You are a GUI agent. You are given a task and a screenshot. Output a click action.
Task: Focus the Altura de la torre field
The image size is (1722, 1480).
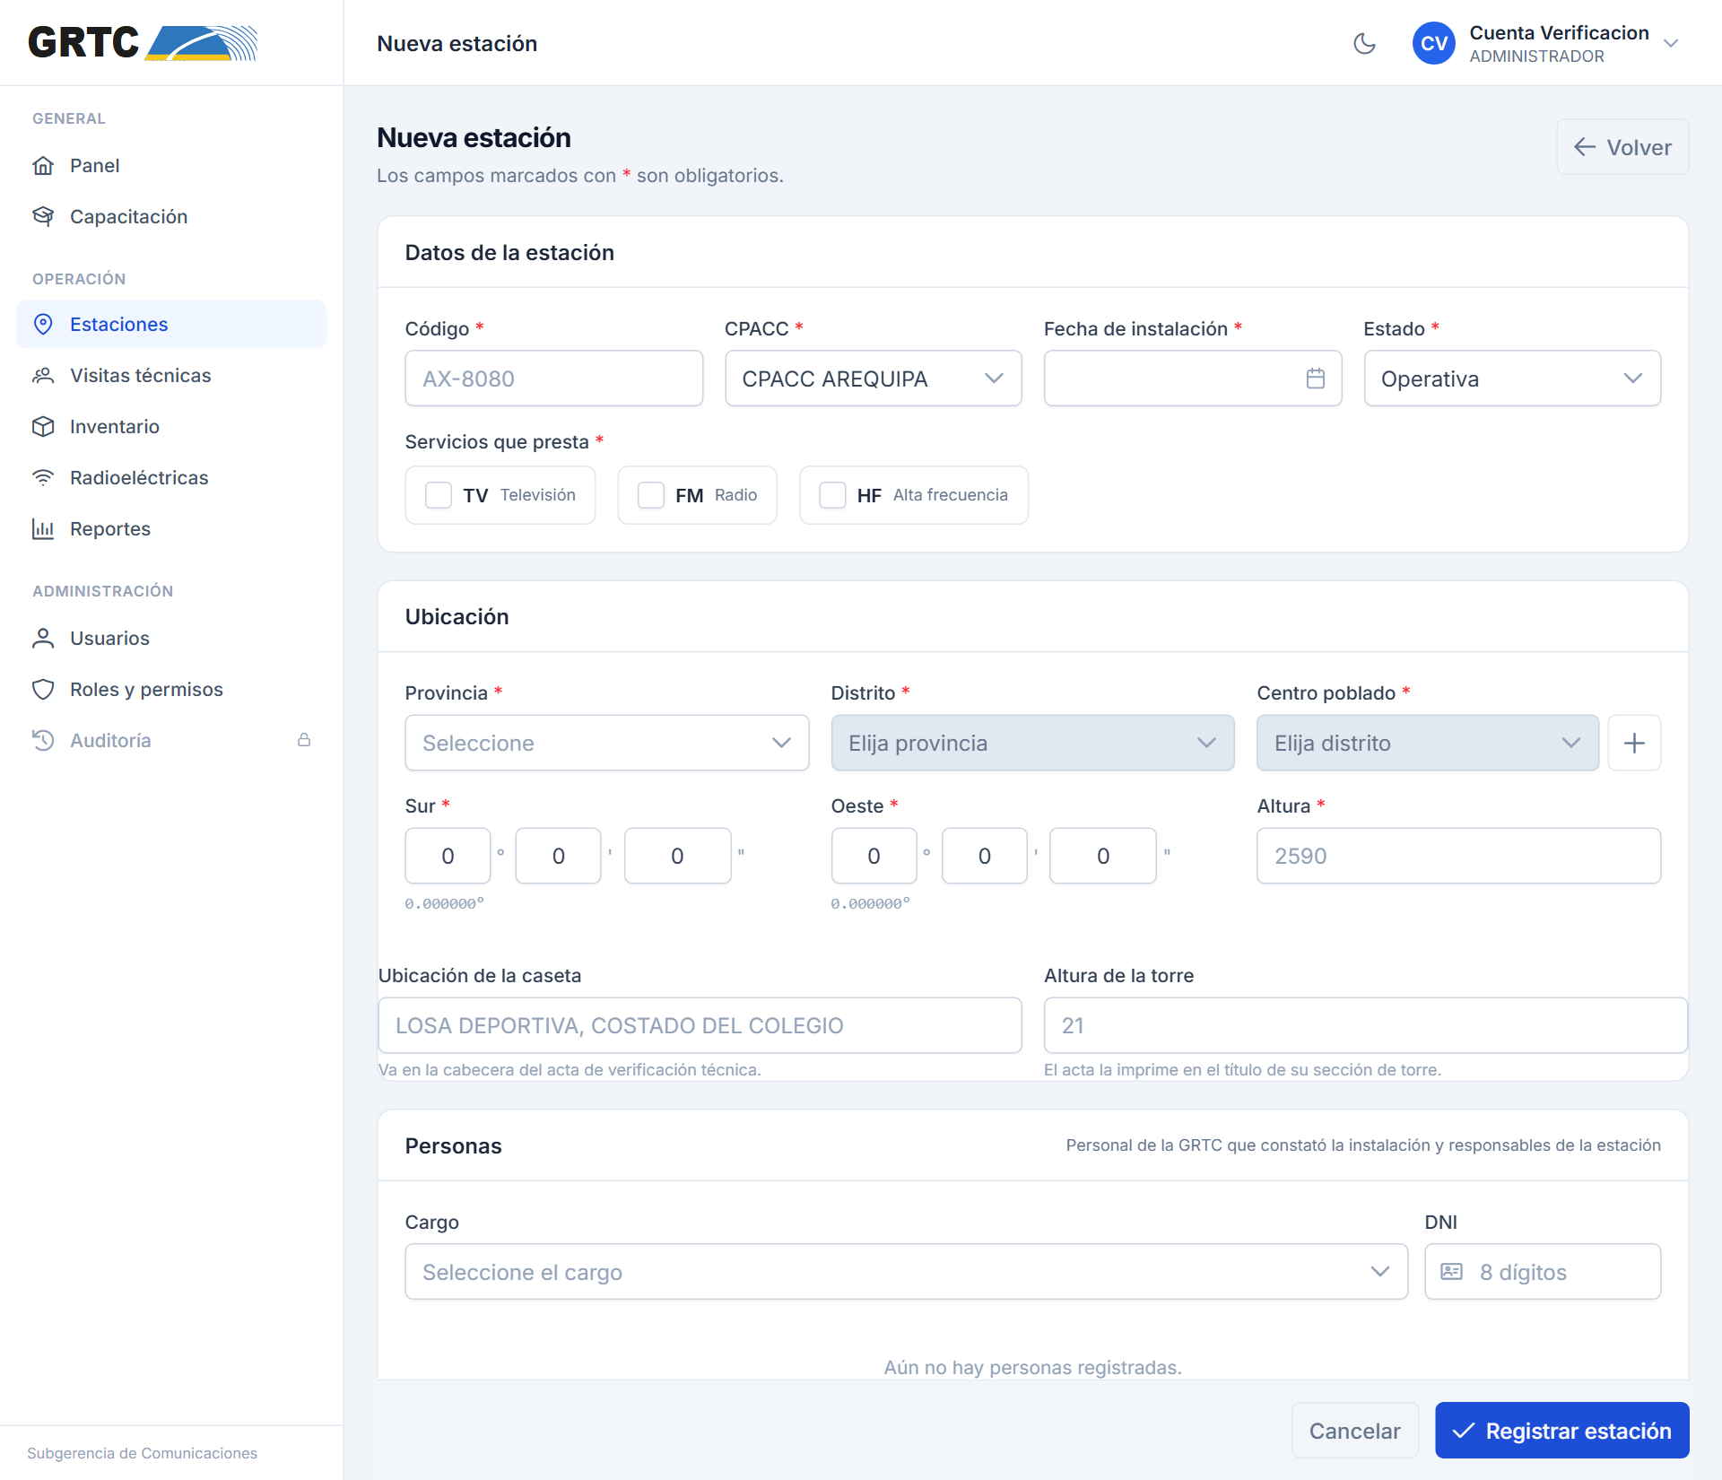point(1365,1025)
